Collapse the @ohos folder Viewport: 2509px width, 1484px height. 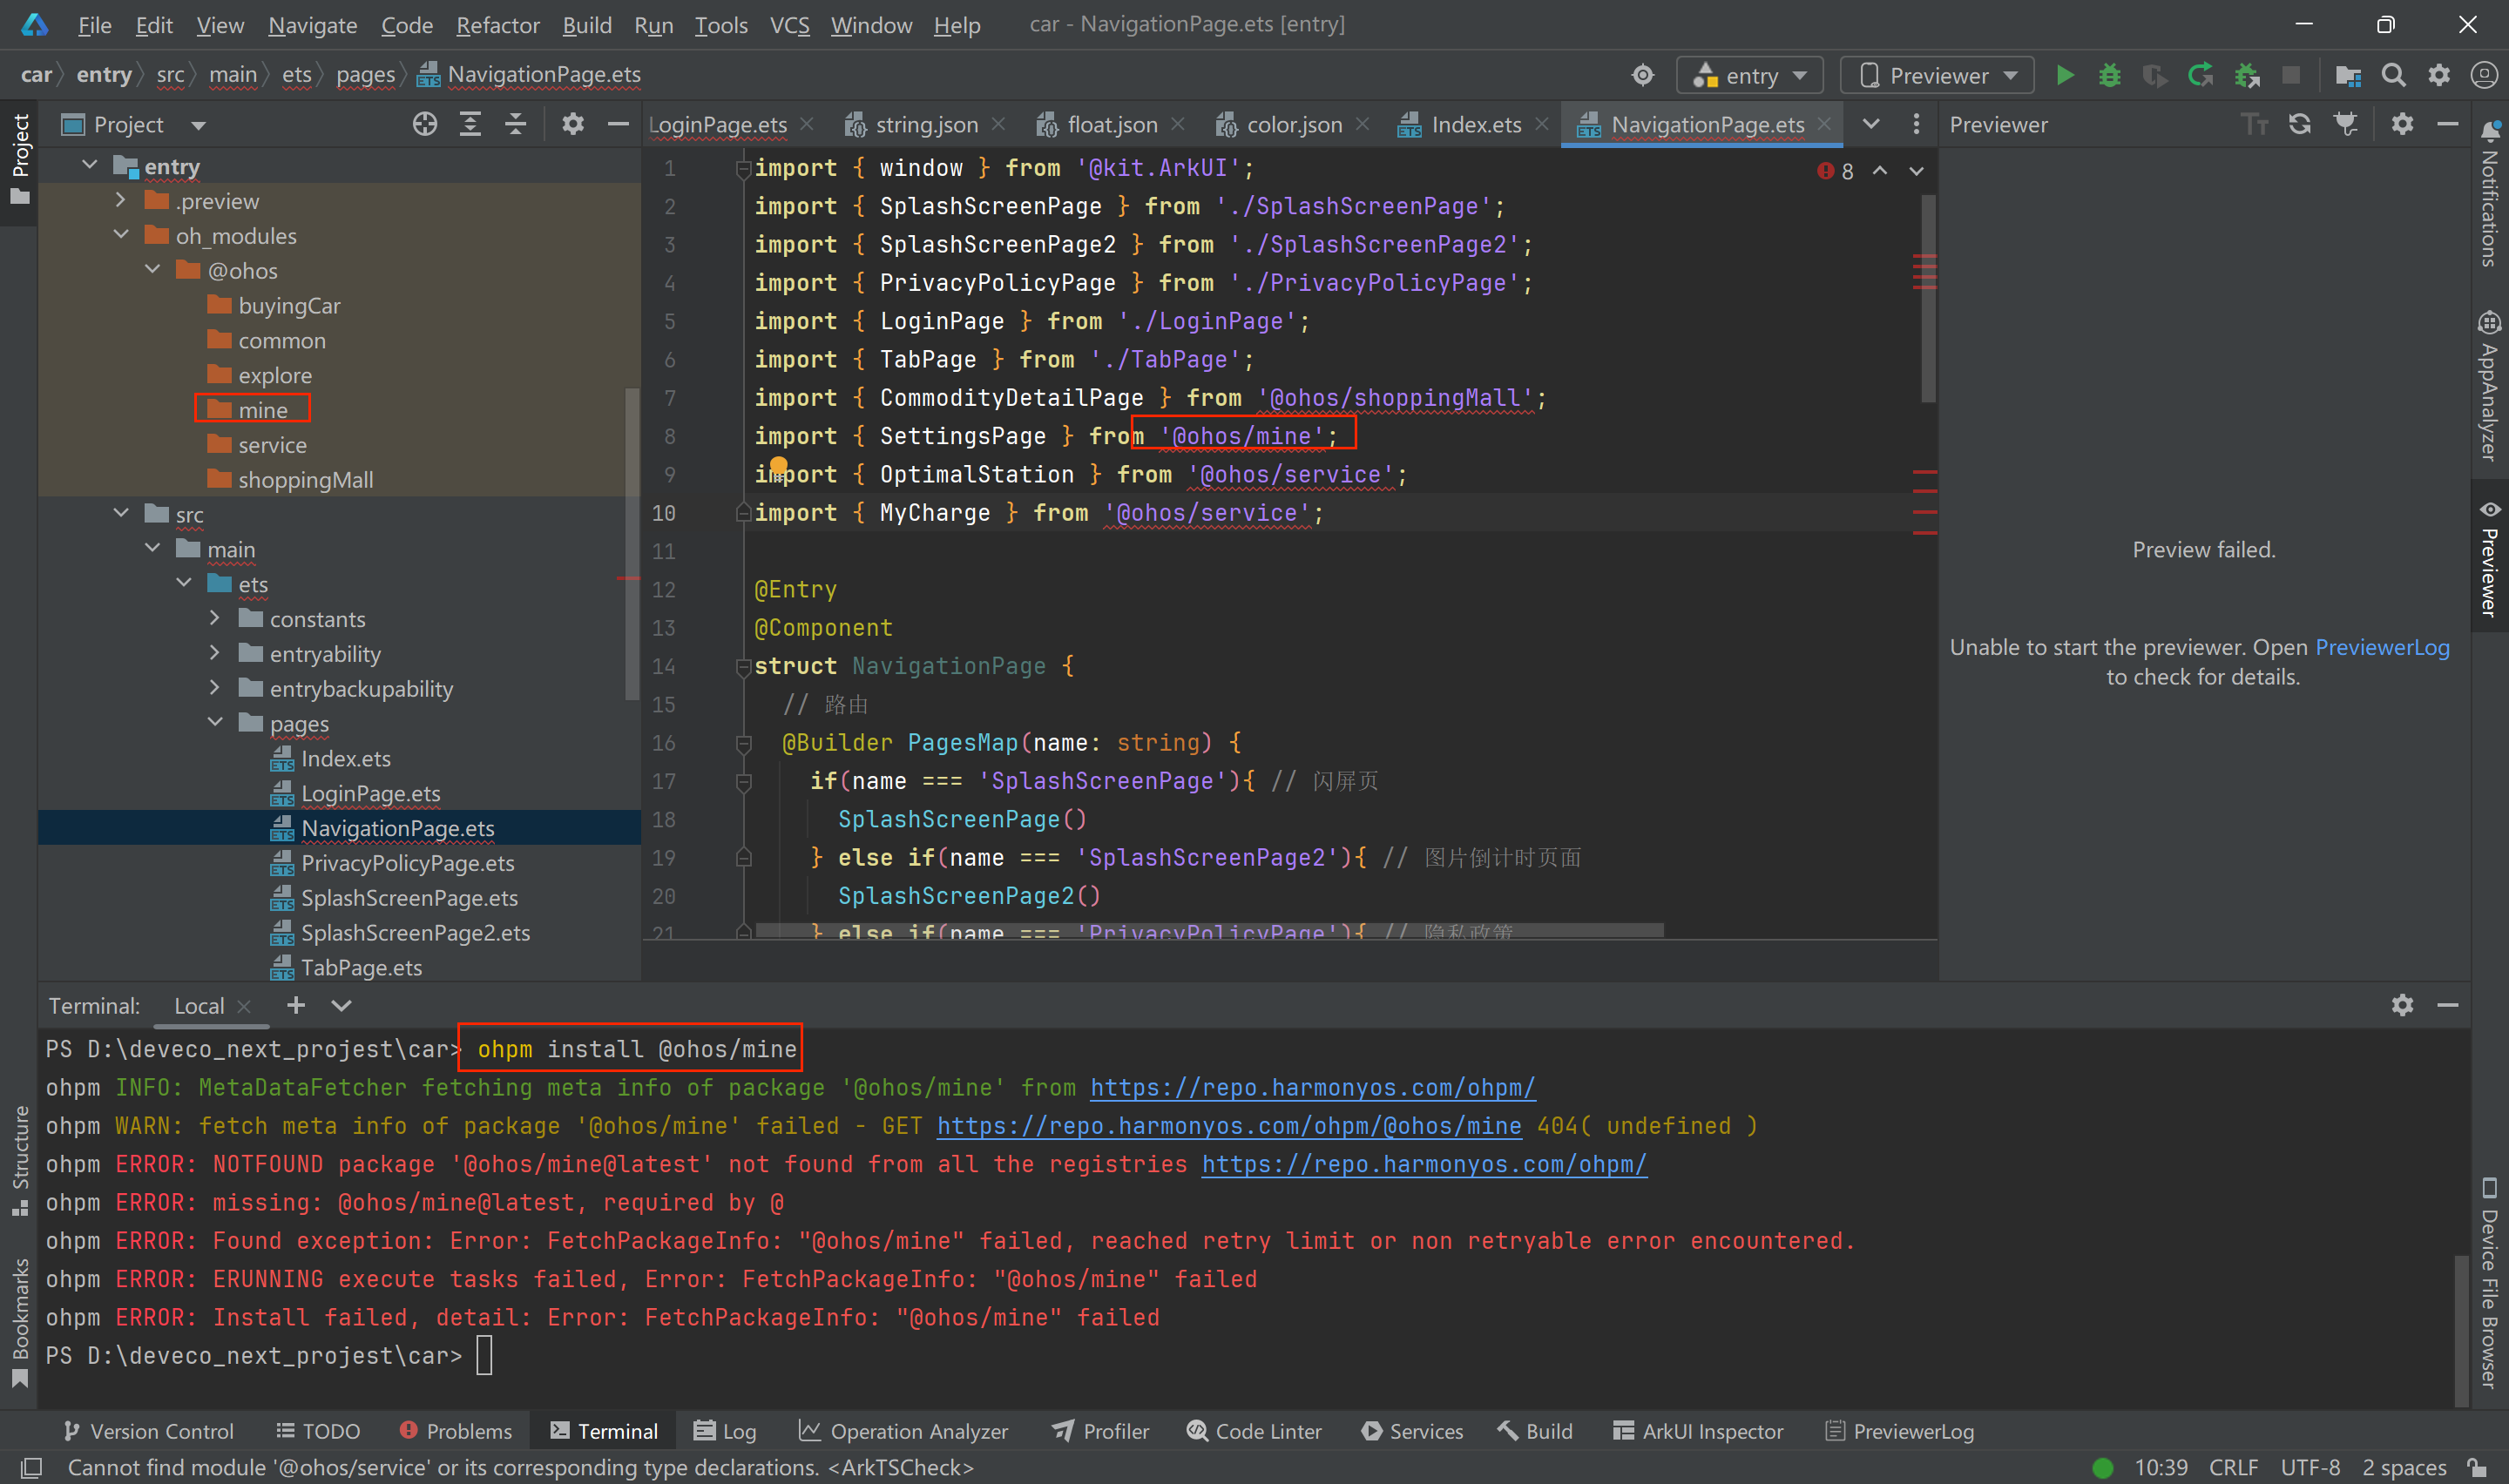pyautogui.click(x=153, y=270)
